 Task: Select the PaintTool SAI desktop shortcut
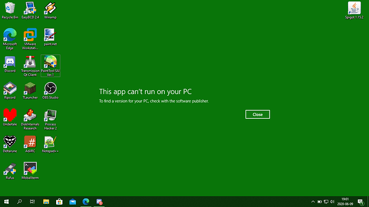pos(50,66)
